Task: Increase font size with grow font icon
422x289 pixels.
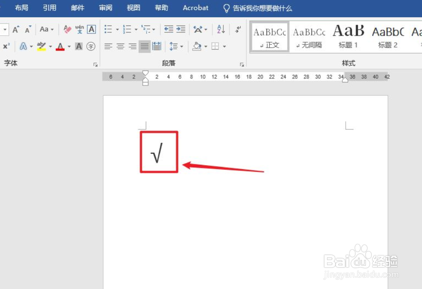Action: (x=16, y=29)
